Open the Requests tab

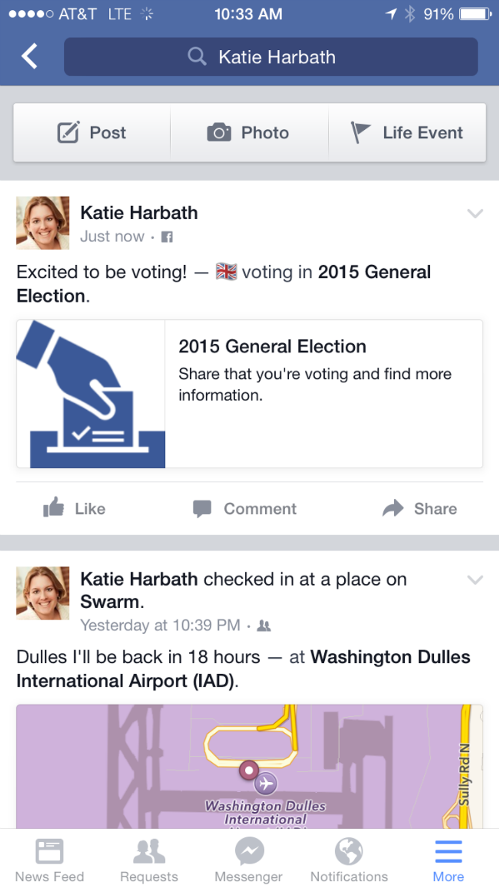click(x=149, y=858)
